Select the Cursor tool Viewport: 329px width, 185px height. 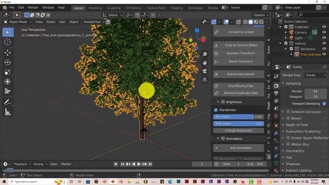click(x=8, y=42)
